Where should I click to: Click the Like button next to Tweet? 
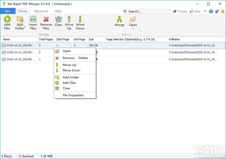195,11
